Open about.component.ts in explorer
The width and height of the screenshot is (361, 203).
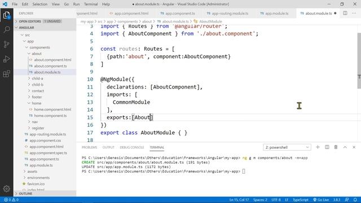[x=50, y=66]
